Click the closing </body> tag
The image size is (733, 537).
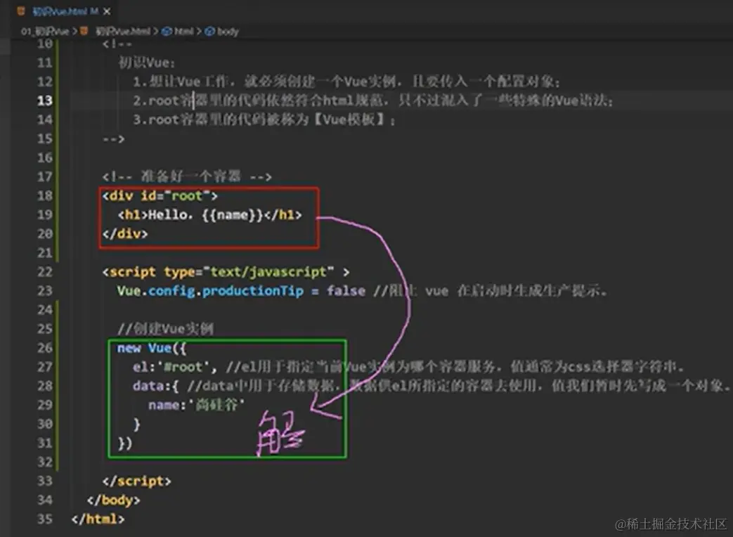[114, 500]
